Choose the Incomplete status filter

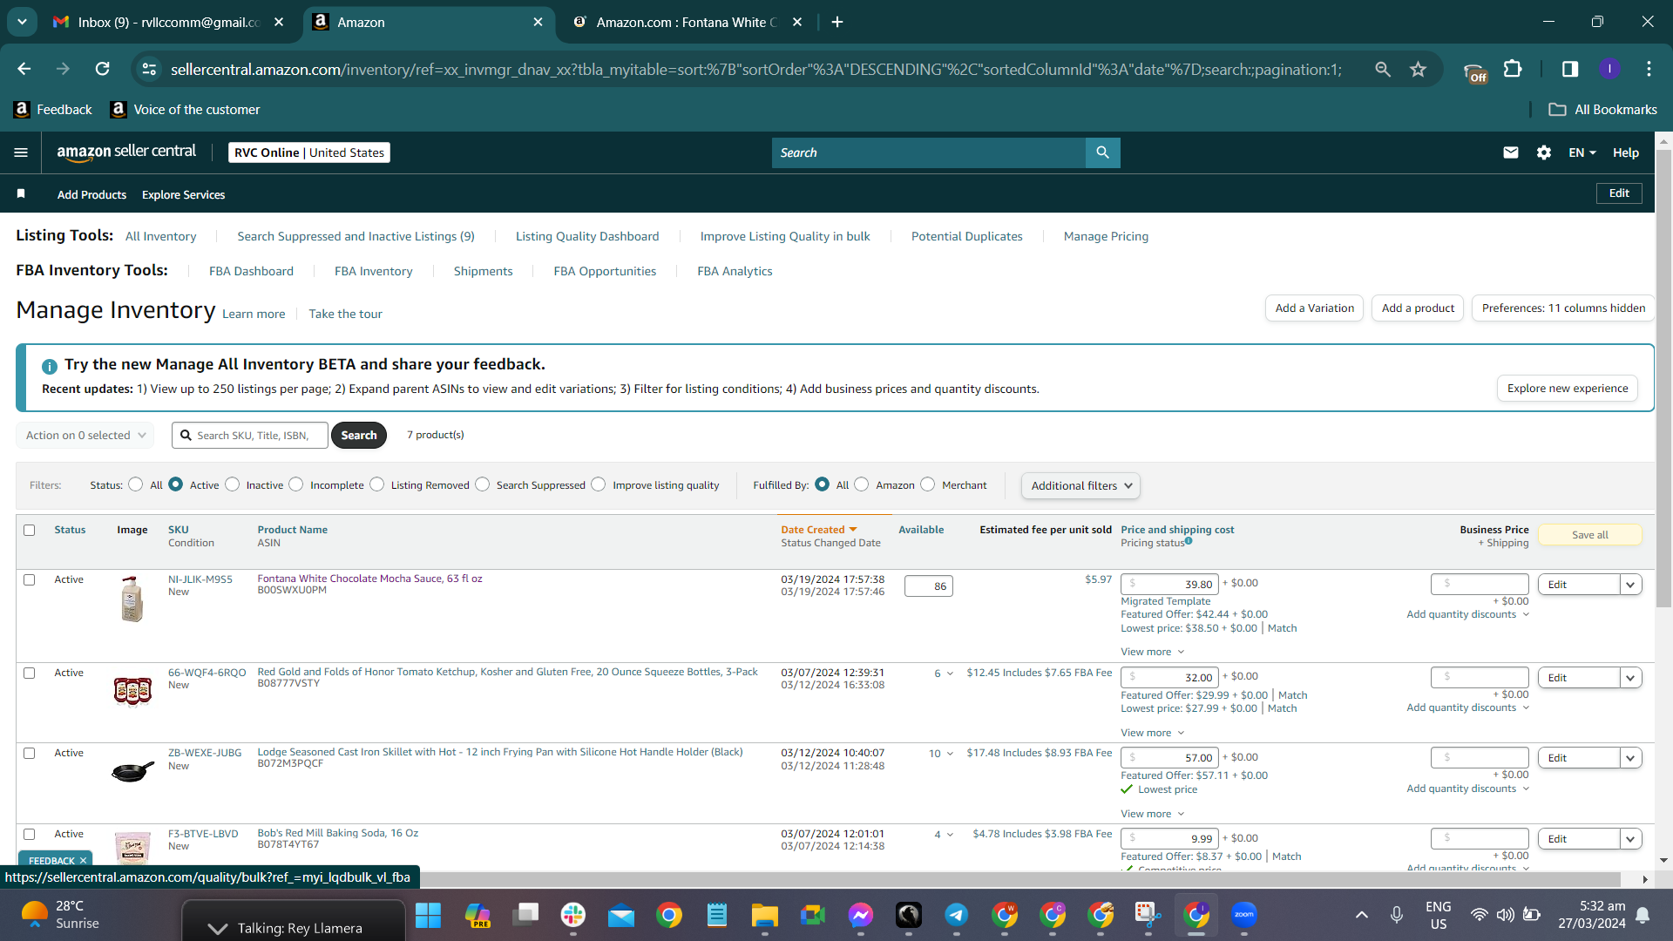(296, 484)
